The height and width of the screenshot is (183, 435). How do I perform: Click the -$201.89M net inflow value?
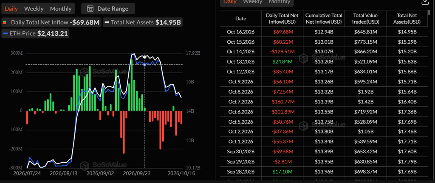click(x=282, y=112)
